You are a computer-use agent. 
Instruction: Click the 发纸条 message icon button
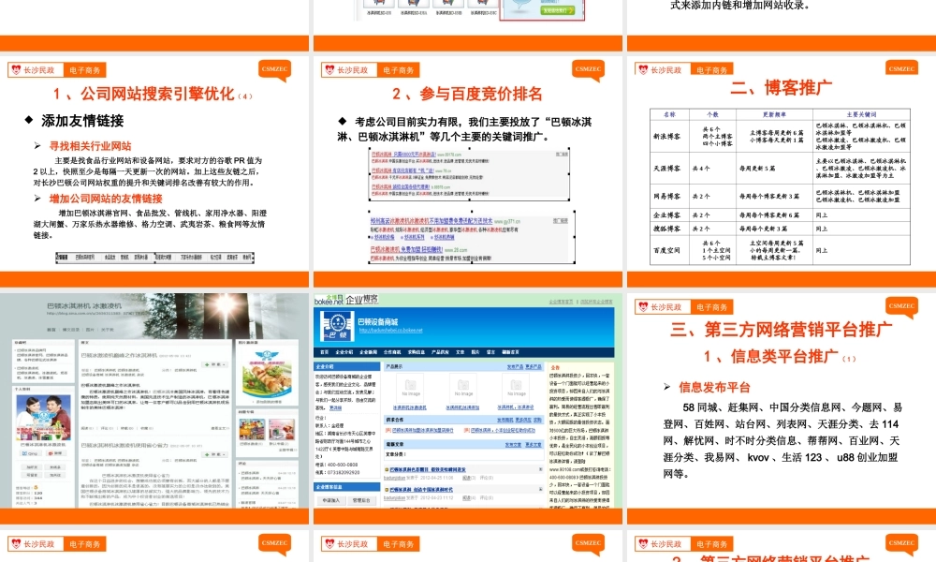56,466
